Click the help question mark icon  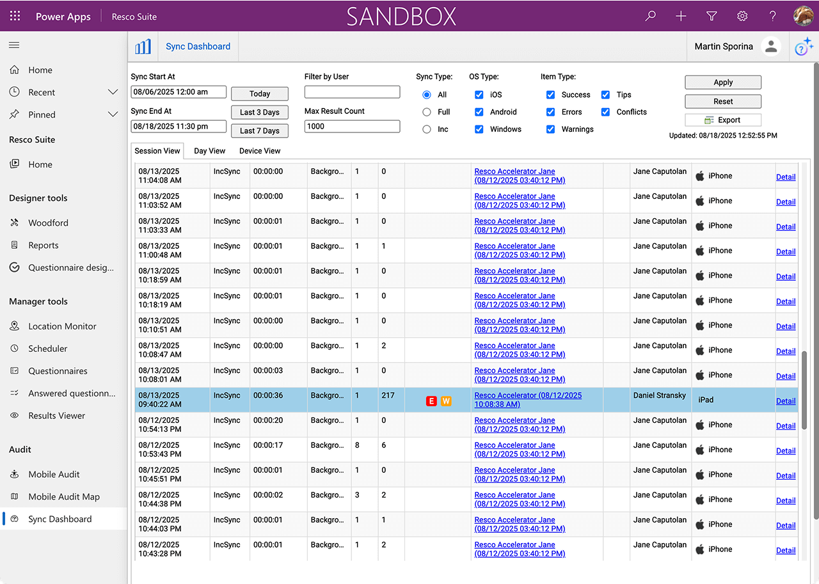click(773, 16)
